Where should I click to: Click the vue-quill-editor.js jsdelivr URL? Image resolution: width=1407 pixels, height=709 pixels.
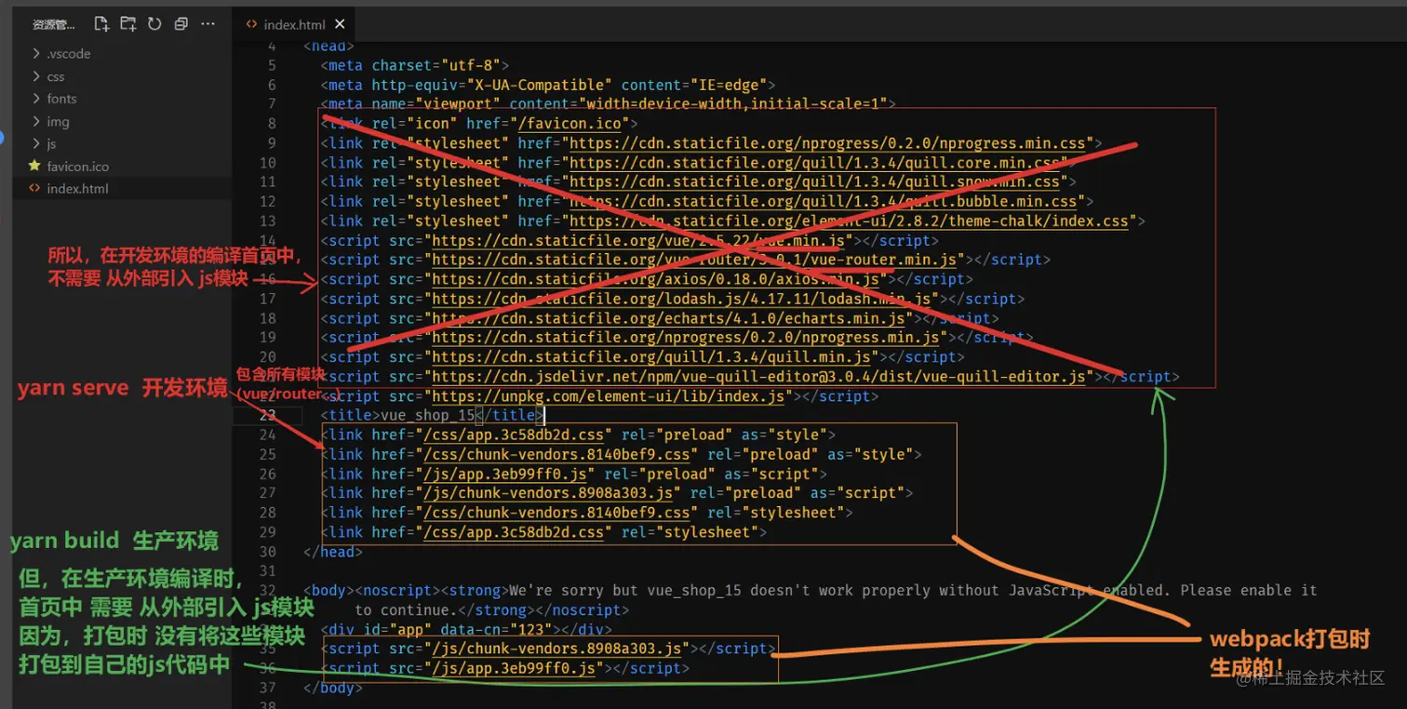click(759, 377)
